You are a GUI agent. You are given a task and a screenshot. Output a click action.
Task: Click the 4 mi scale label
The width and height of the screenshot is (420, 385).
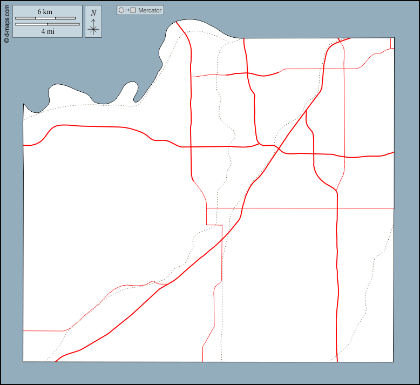coord(48,32)
